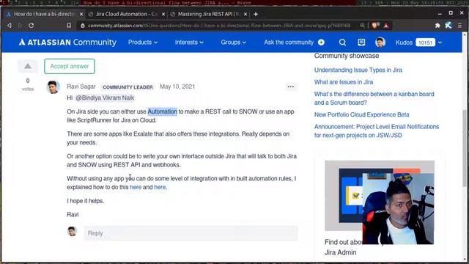Open the profile avatar in header

[380, 43]
